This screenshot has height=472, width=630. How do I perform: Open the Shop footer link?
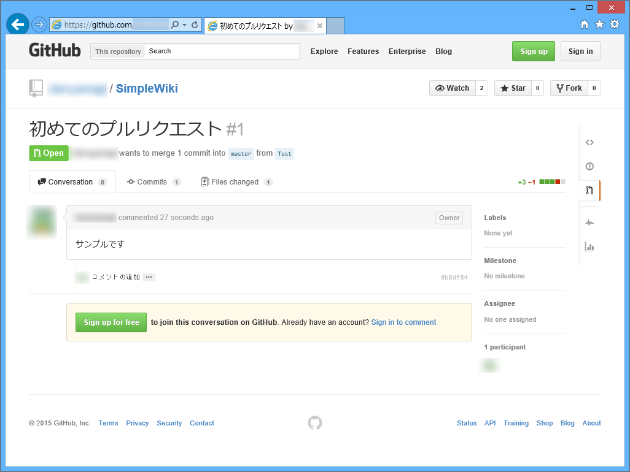[545, 423]
